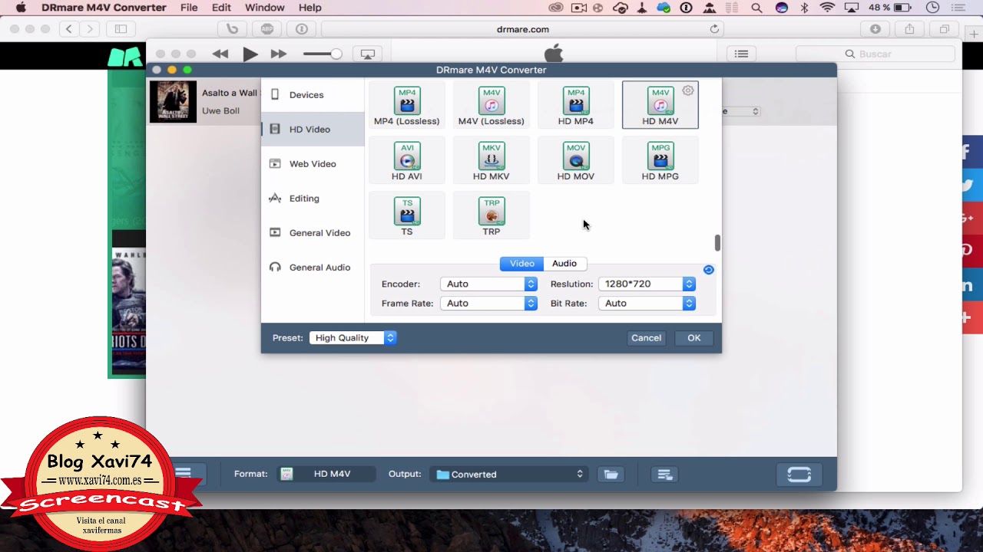
Task: Open settings gear on HD M4V tile
Action: (688, 90)
